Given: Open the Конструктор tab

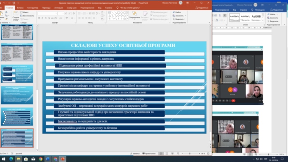Looking at the screenshot, I should pos(33,8).
